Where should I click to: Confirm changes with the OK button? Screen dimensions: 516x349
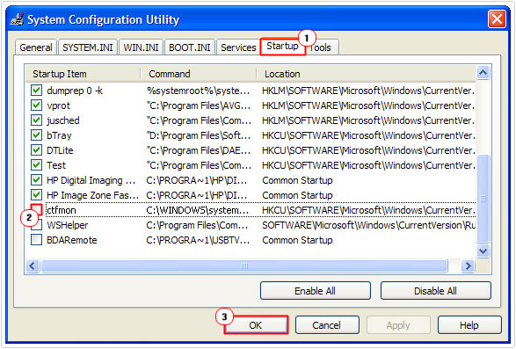256,325
